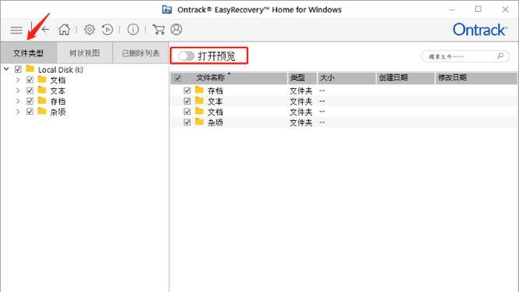Screen dimensions: 519x292
Task: Select 存档 name in file list
Action: pos(215,91)
